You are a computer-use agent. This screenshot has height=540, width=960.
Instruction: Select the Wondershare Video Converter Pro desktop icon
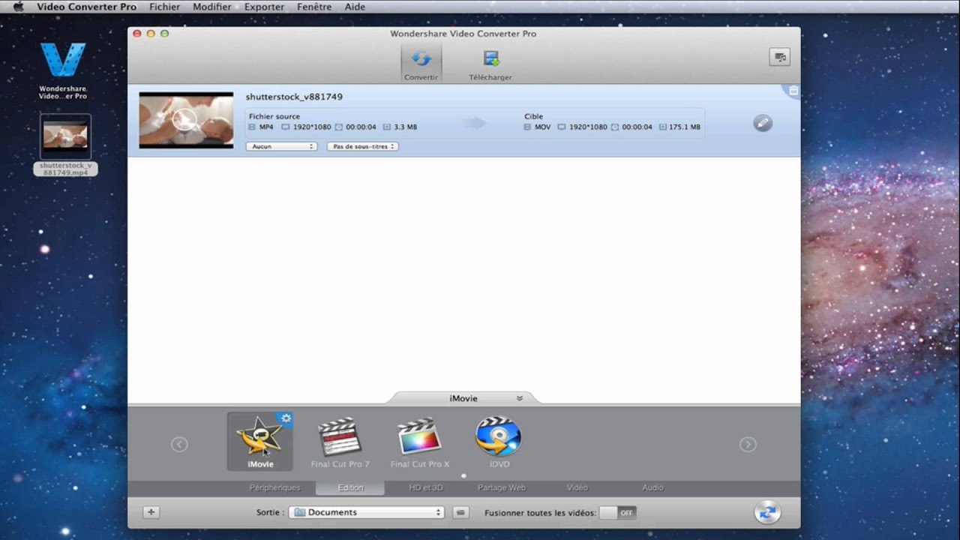tap(63, 70)
